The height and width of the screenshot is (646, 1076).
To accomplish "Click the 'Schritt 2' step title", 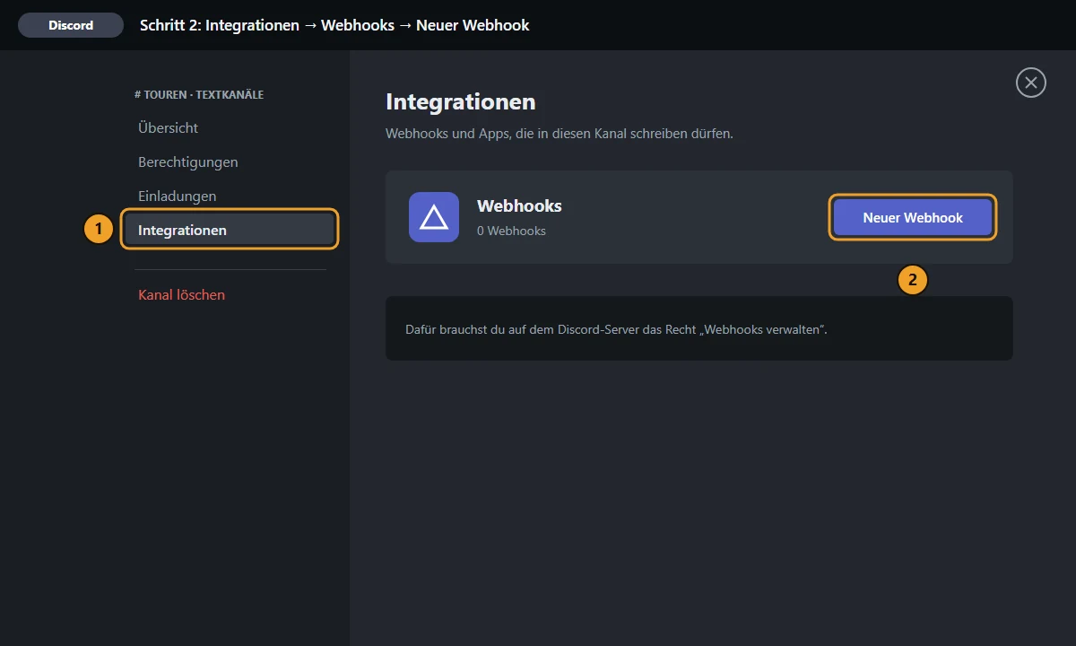I will click(x=334, y=25).
